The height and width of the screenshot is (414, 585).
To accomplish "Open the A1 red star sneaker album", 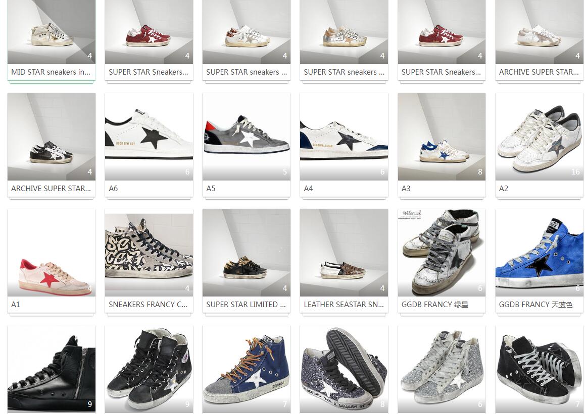I will click(52, 253).
